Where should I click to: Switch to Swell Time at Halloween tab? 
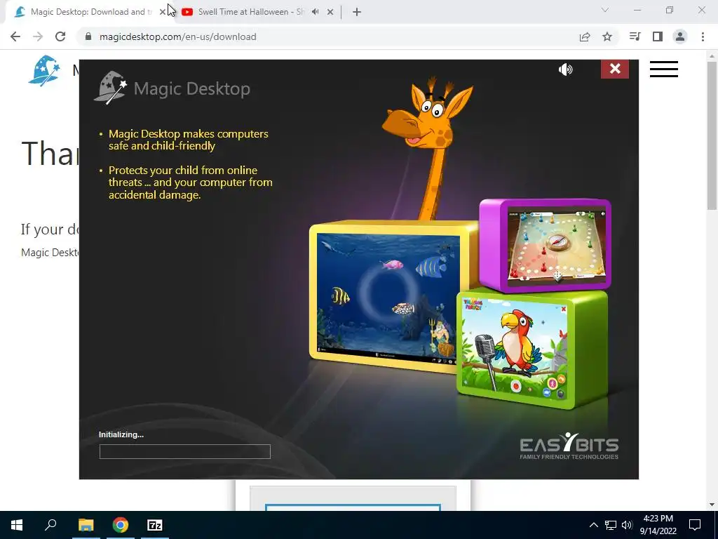(x=251, y=12)
